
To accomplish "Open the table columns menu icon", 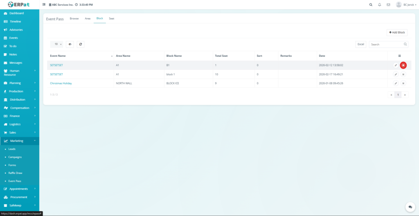I will [399, 56].
